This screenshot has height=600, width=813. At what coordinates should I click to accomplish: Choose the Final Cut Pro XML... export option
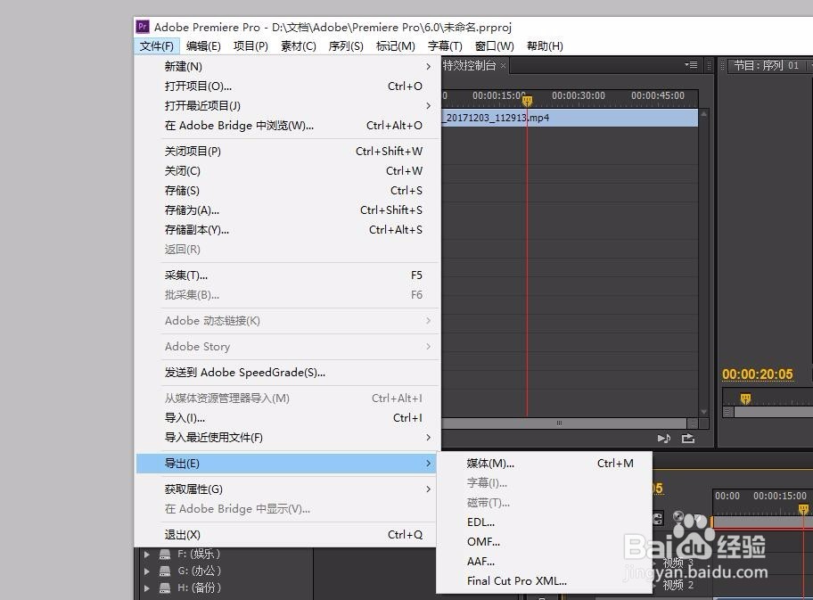(517, 580)
